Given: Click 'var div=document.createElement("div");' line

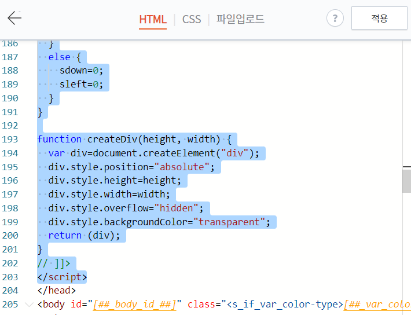Looking at the screenshot, I should pyautogui.click(x=154, y=153).
